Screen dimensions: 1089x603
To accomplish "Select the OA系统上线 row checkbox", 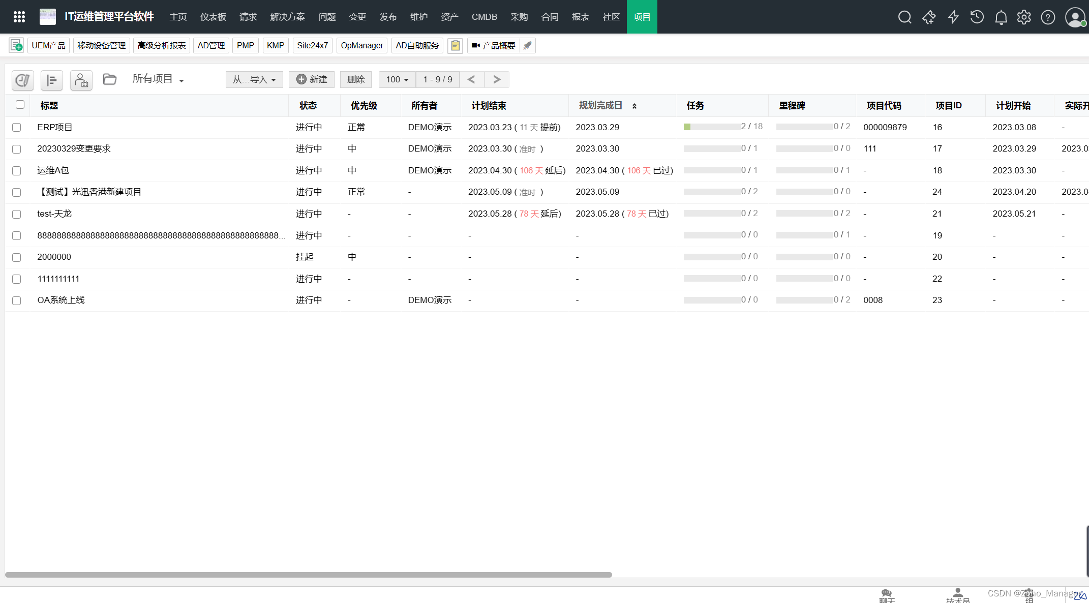I will pyautogui.click(x=16, y=300).
